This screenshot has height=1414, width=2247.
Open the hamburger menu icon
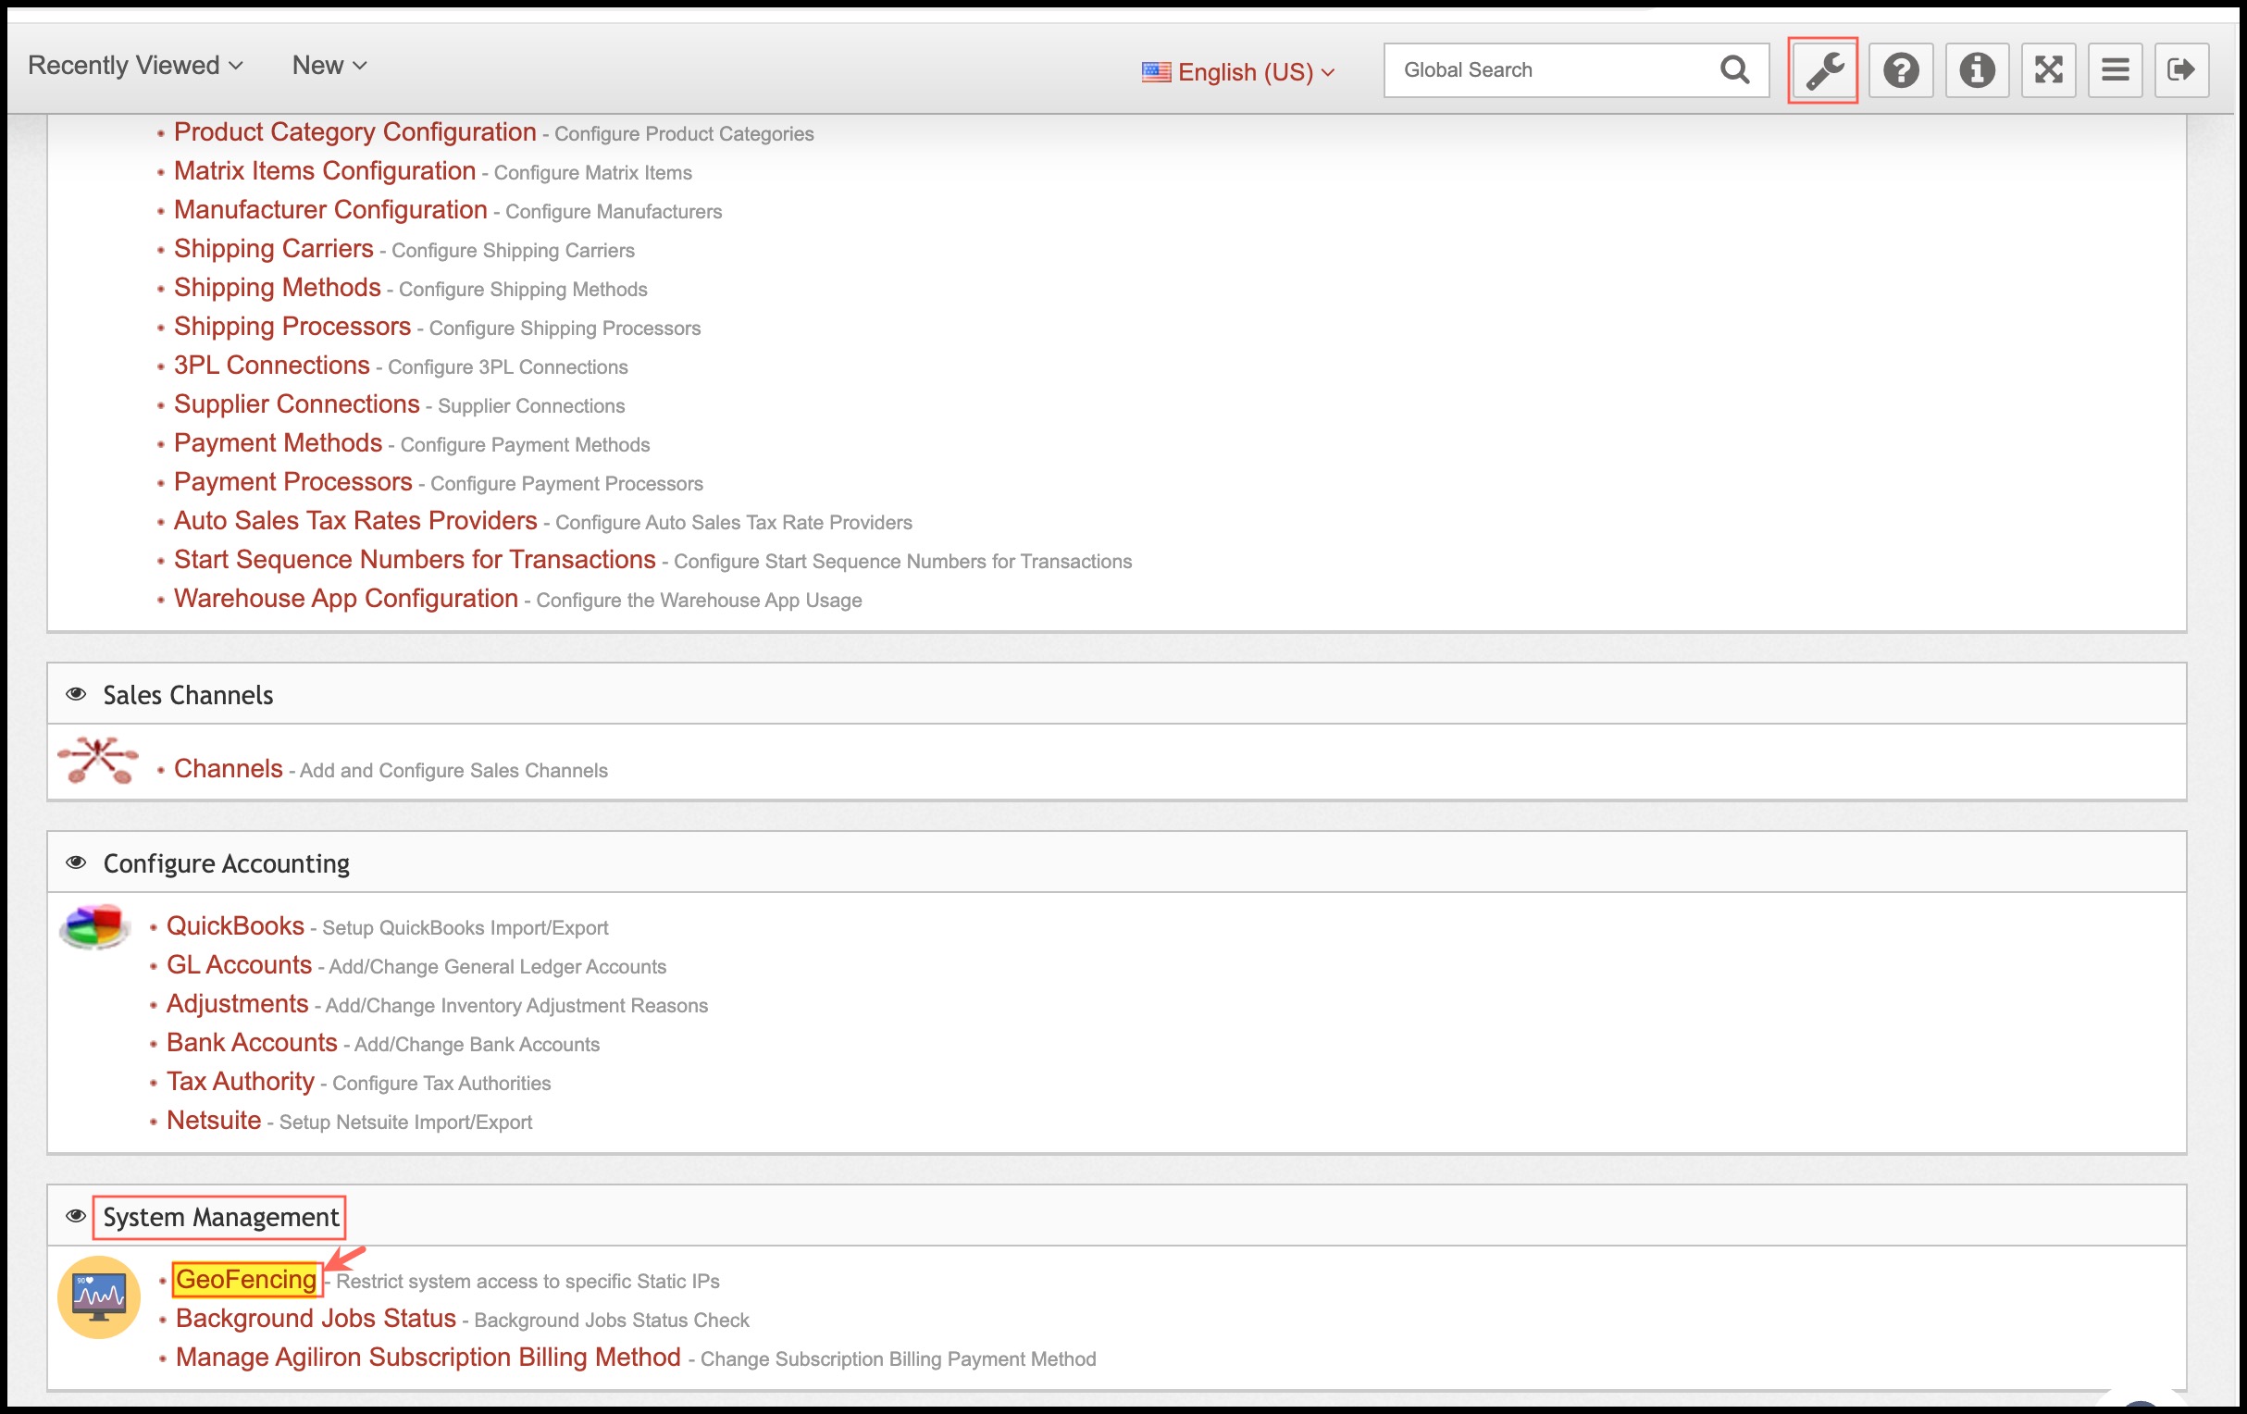(2114, 70)
